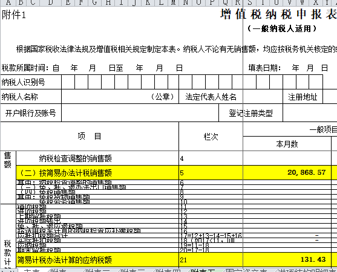The height and width of the screenshot is (272, 337).
Task: Click the 增值税纳税申报表 title cell
Action: [278, 15]
